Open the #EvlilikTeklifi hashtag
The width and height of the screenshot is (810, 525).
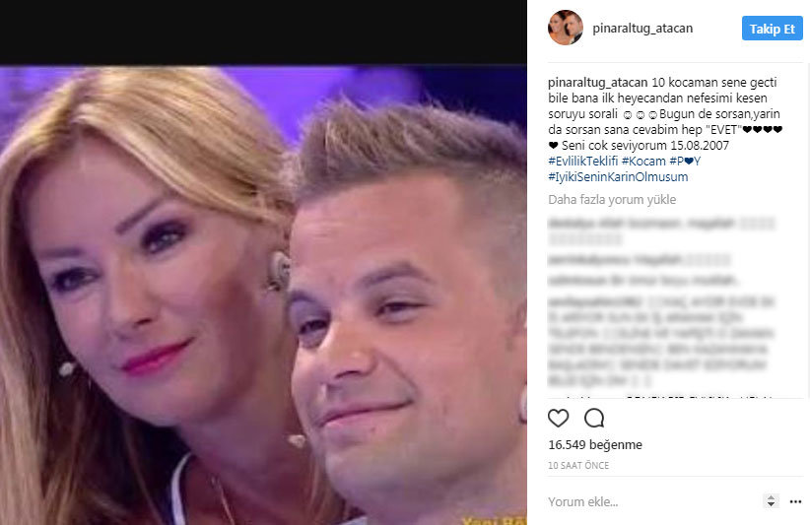tap(582, 162)
